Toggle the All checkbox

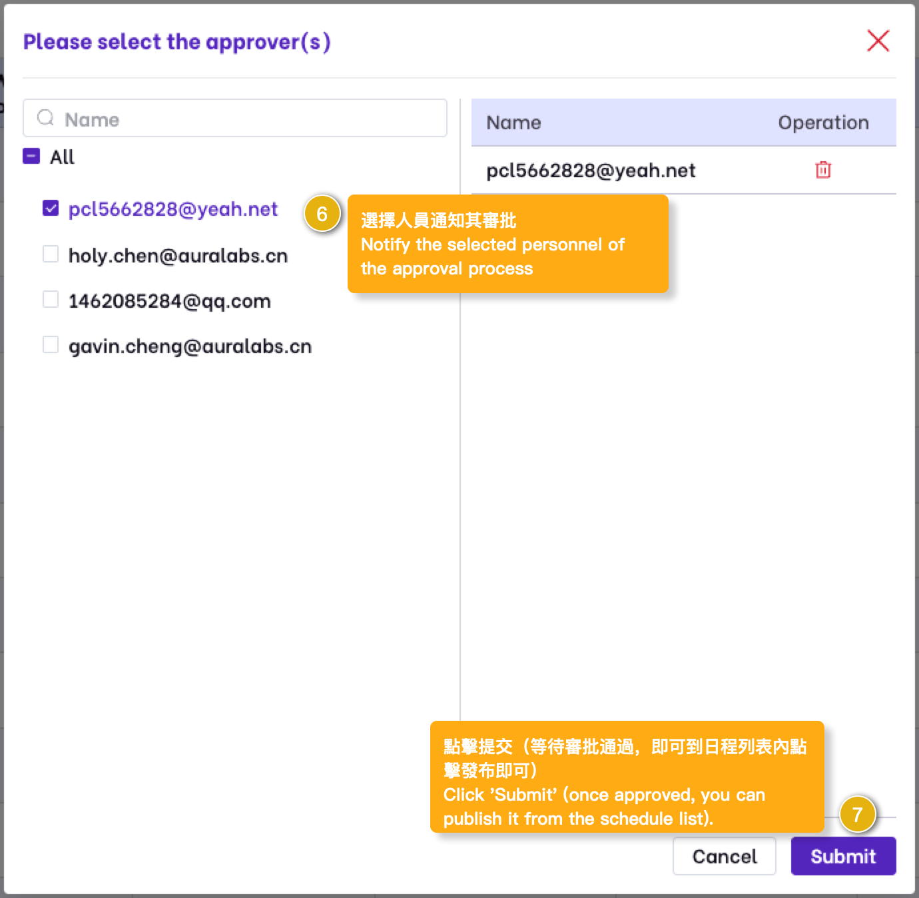tap(31, 157)
